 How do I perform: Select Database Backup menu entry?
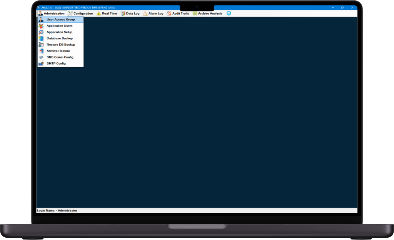[x=60, y=38]
